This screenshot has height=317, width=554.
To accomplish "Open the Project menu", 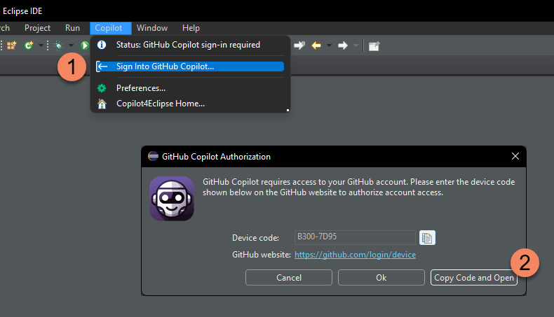I will pos(37,28).
